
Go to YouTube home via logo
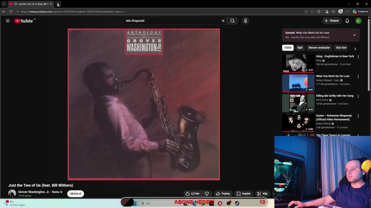point(24,21)
